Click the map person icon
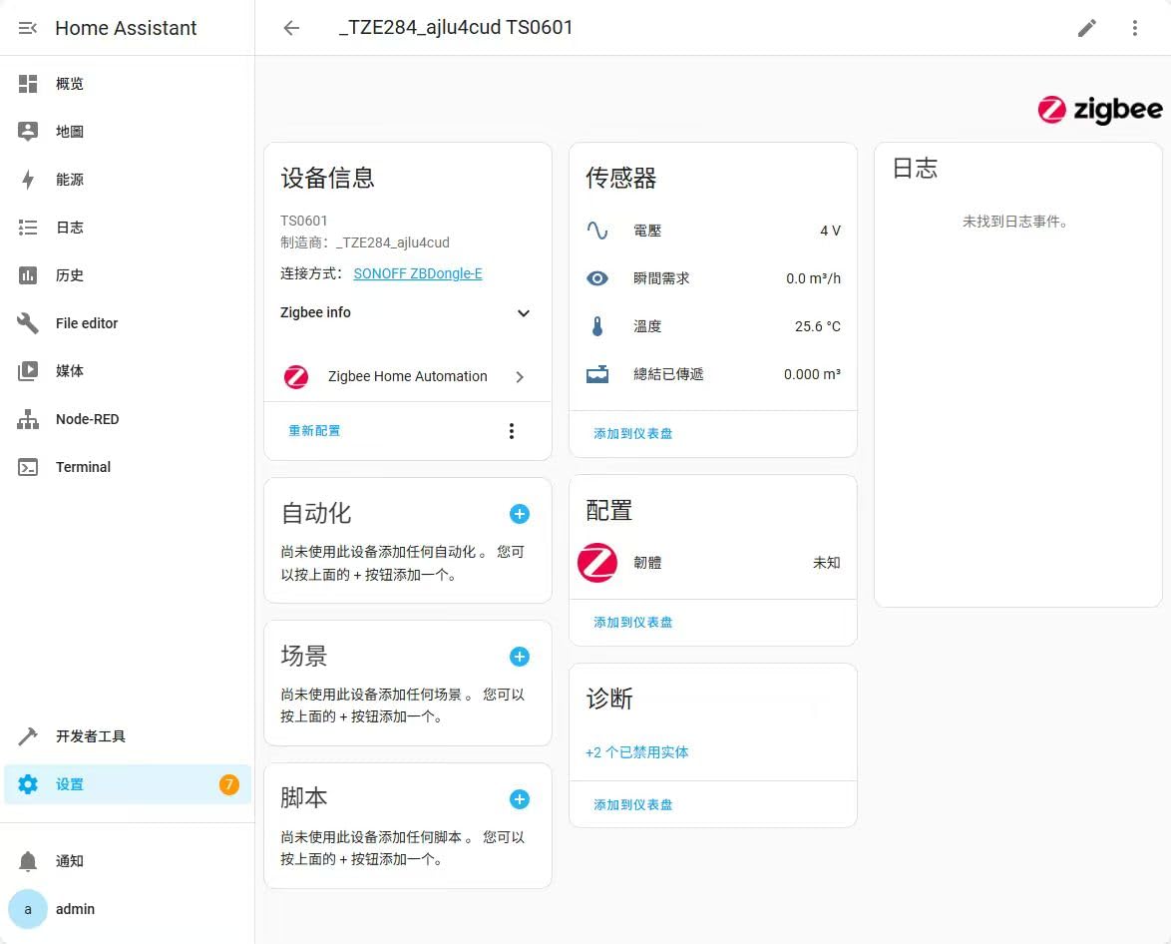This screenshot has width=1171, height=944. [28, 132]
